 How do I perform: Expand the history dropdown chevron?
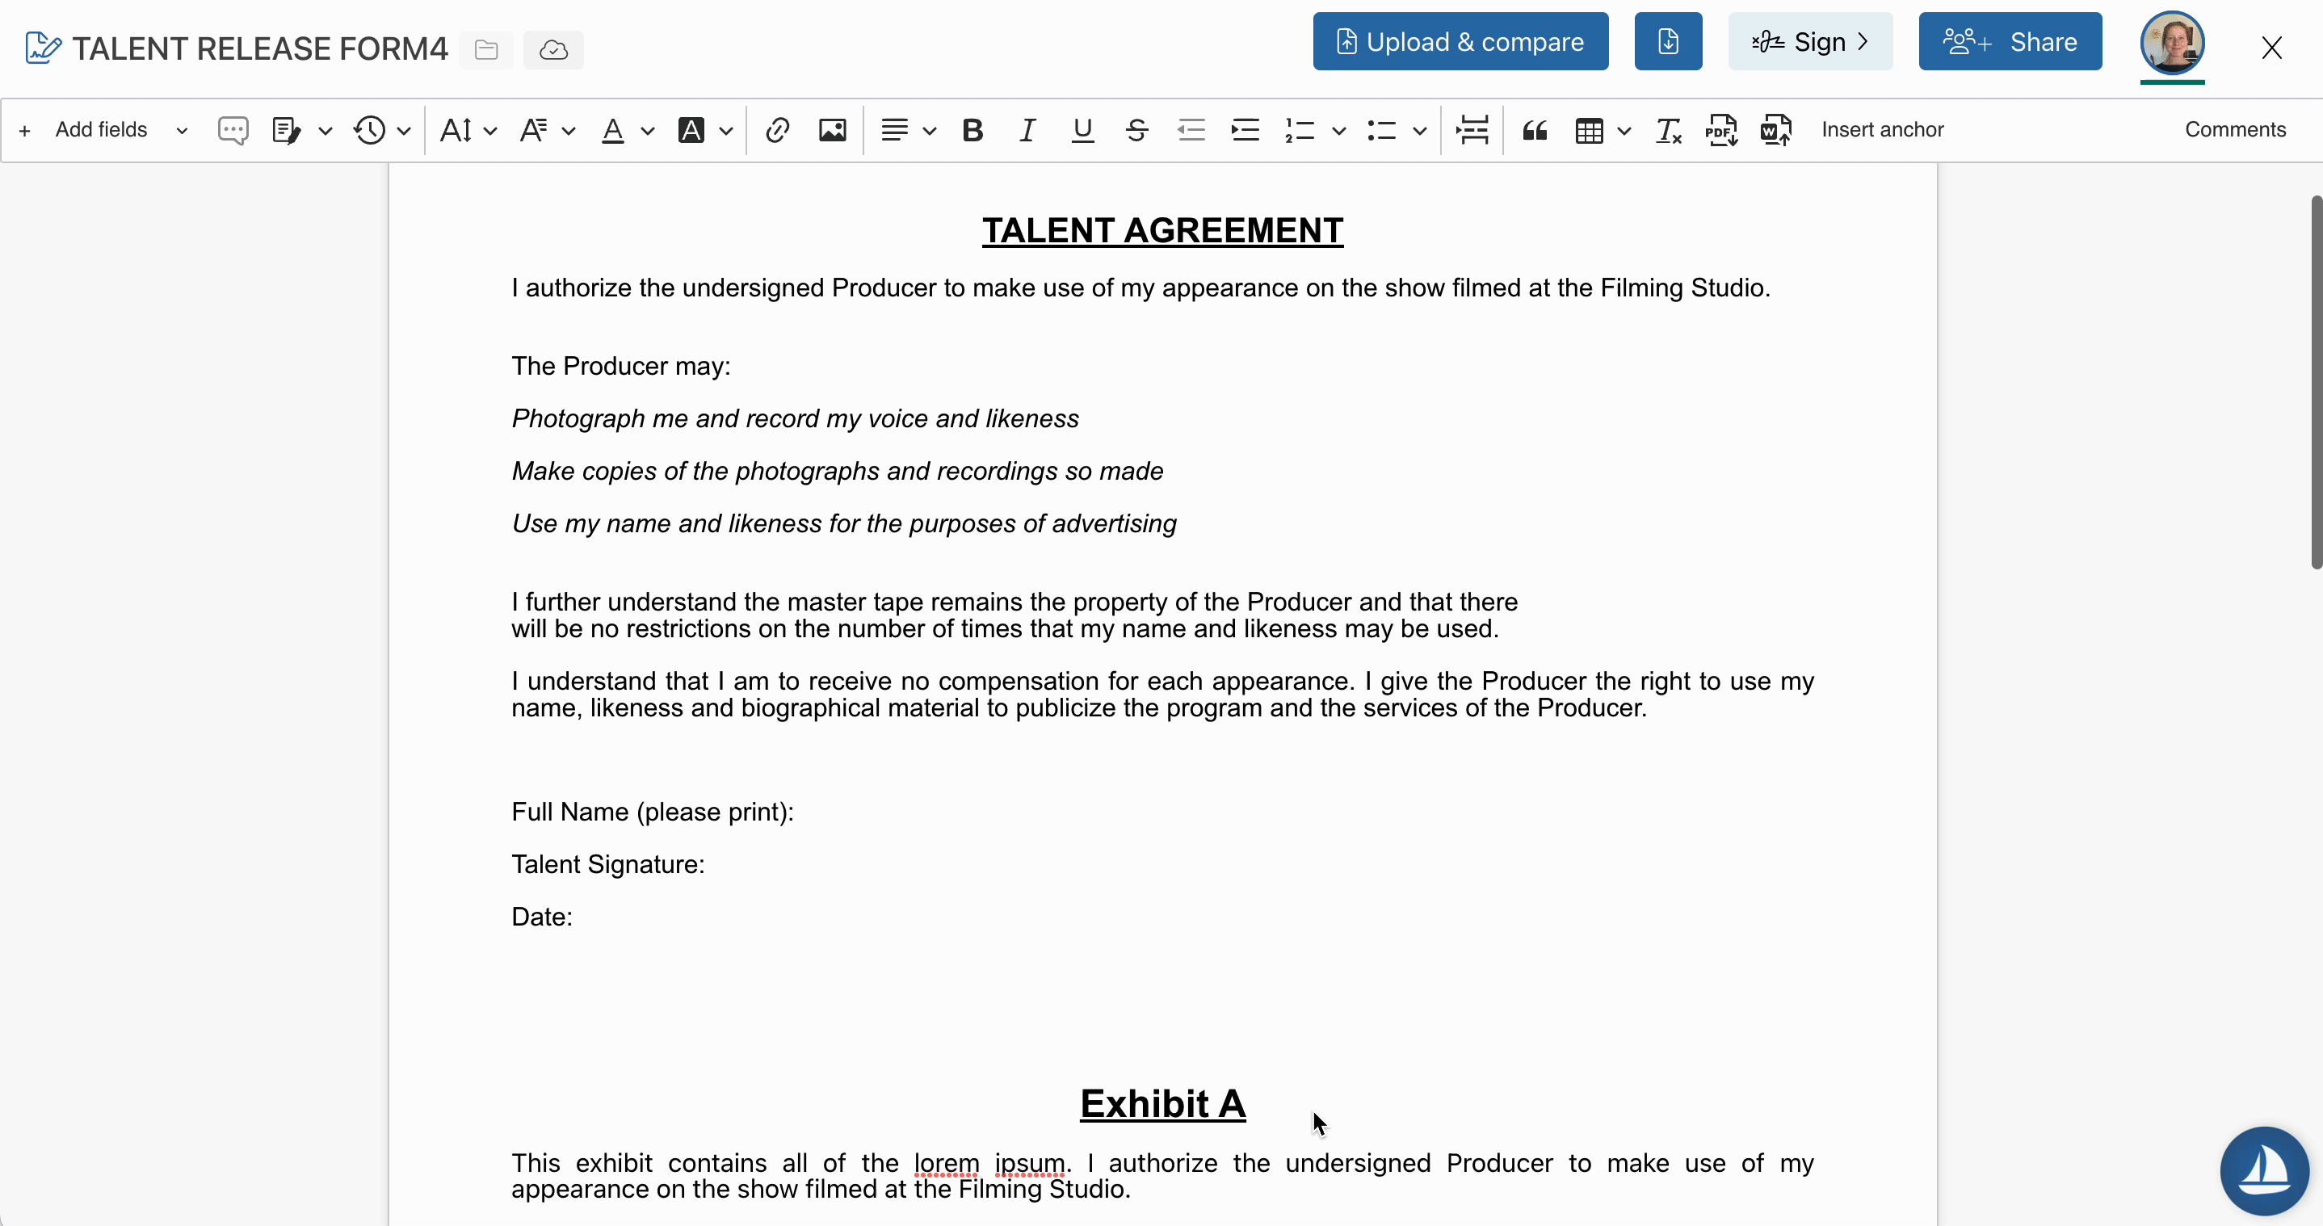point(404,132)
